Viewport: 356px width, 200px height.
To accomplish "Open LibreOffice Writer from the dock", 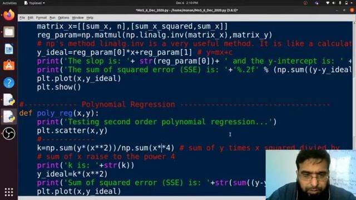I will (9, 49).
